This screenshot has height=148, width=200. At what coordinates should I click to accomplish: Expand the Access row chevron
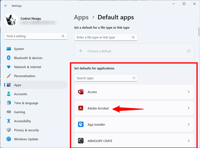(189, 92)
